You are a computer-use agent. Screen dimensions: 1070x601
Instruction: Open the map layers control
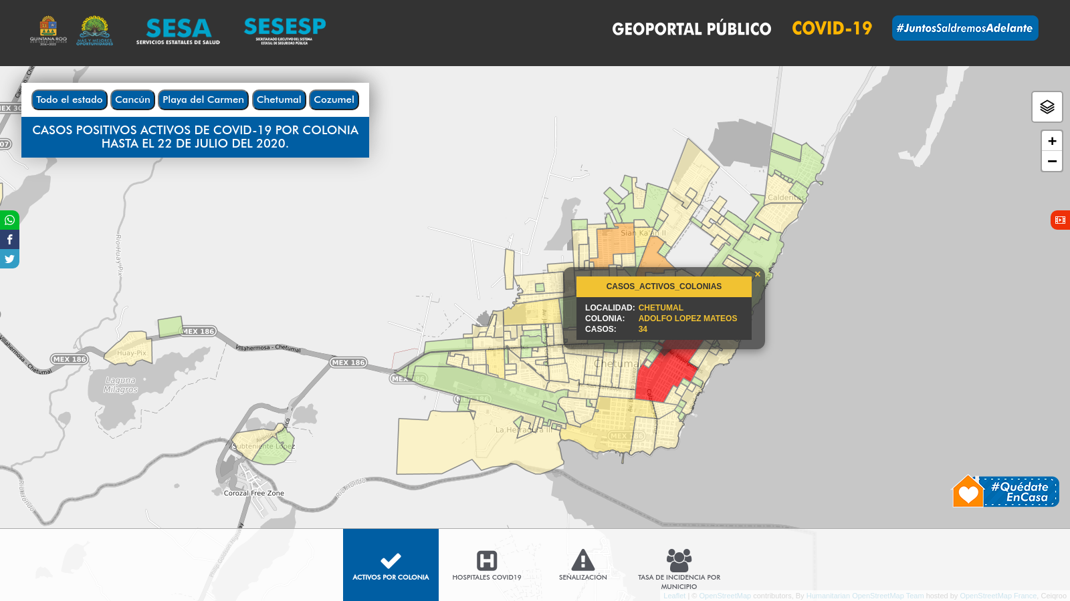pos(1047,107)
